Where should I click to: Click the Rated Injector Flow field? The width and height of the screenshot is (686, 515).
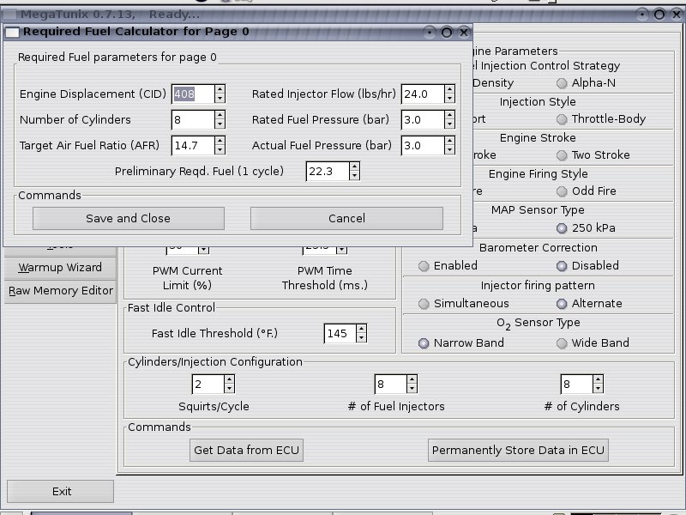pos(423,94)
